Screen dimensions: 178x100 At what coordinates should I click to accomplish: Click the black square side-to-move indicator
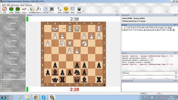104,85
